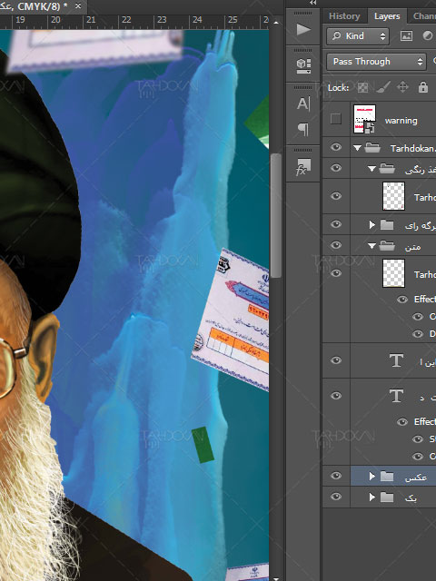Hide the upper text layer without effects
Viewport: 436px width, 581px height.
click(336, 360)
